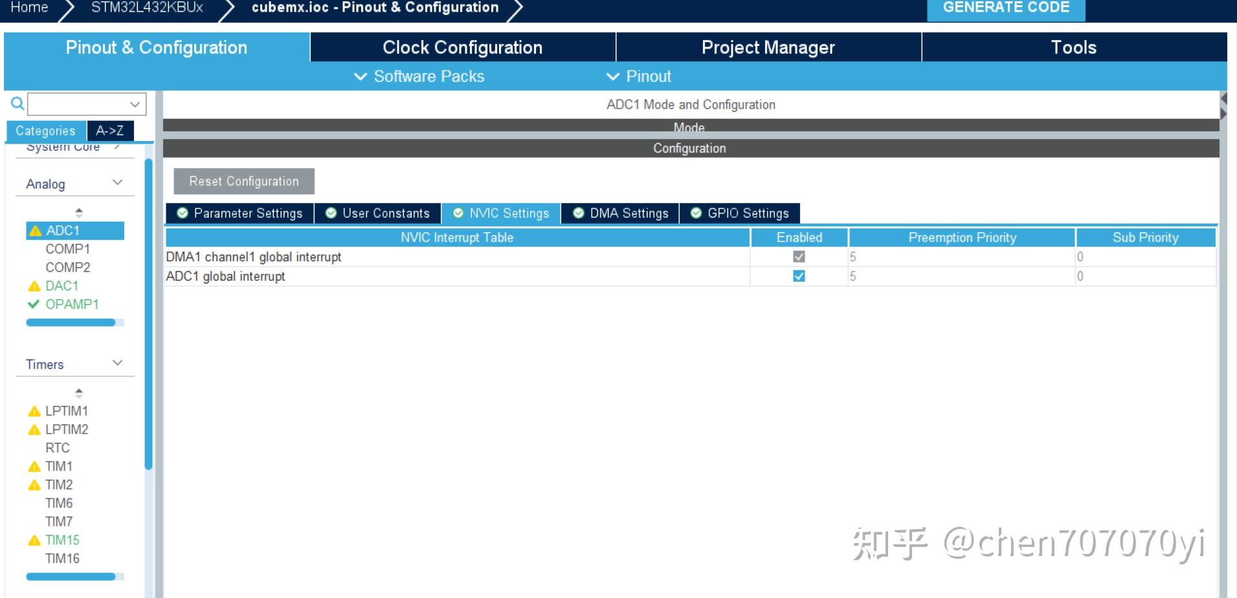Image resolution: width=1237 pixels, height=598 pixels.
Task: Click cubemx.ioc breadcrumb
Action: pyautogui.click(x=375, y=8)
